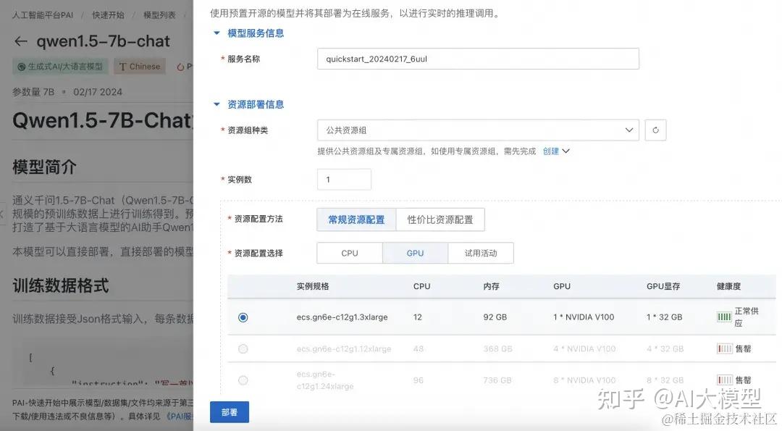Image resolution: width=782 pixels, height=431 pixels.
Task: Click the 1 * 32 GB cell
Action: 664,317
